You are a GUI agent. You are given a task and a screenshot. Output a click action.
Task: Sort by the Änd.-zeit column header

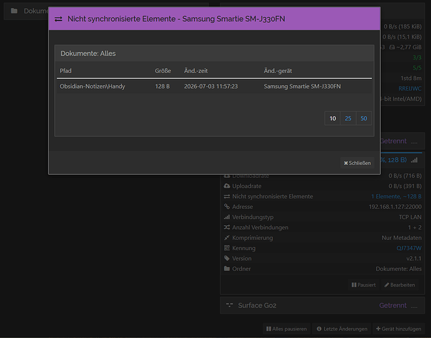(x=196, y=71)
